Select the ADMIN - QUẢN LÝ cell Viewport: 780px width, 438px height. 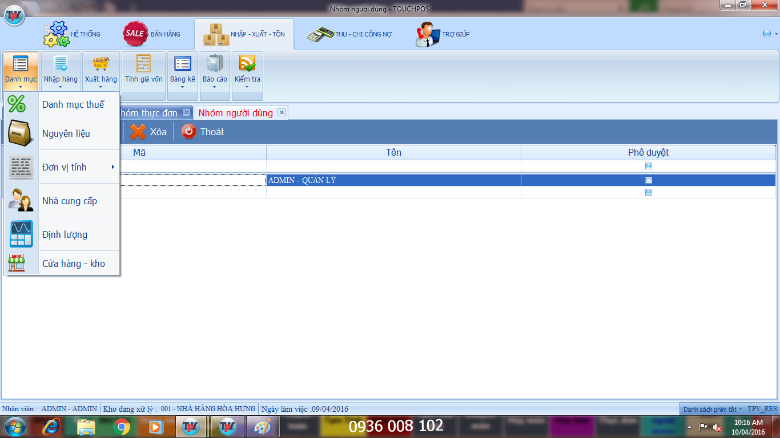(393, 180)
